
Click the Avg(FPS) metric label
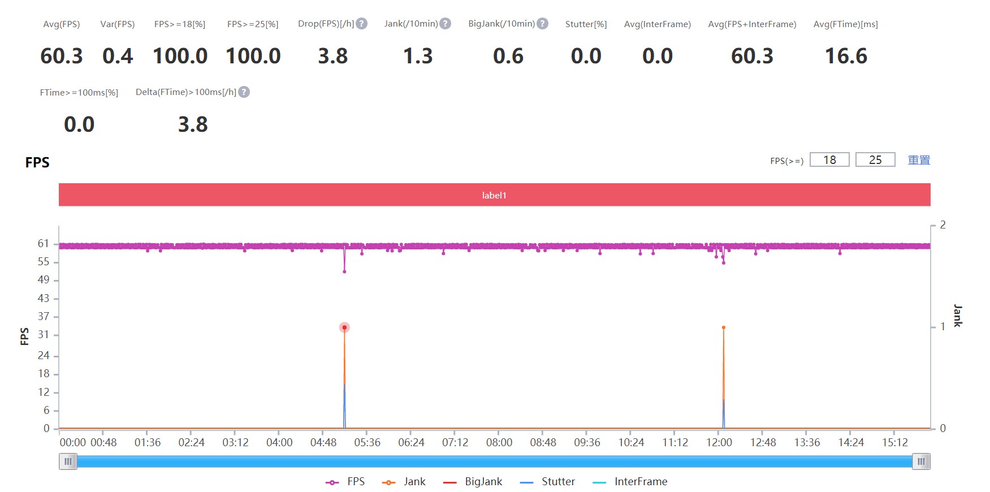62,24
